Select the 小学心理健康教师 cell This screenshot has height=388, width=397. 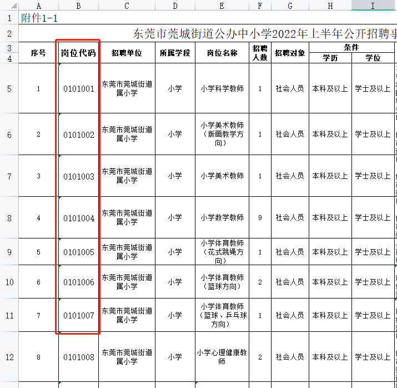click(x=222, y=357)
